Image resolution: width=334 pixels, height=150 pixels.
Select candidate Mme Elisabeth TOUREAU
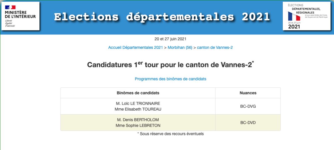(138, 109)
